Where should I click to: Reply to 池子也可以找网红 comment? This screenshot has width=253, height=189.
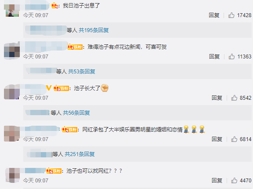point(217,181)
